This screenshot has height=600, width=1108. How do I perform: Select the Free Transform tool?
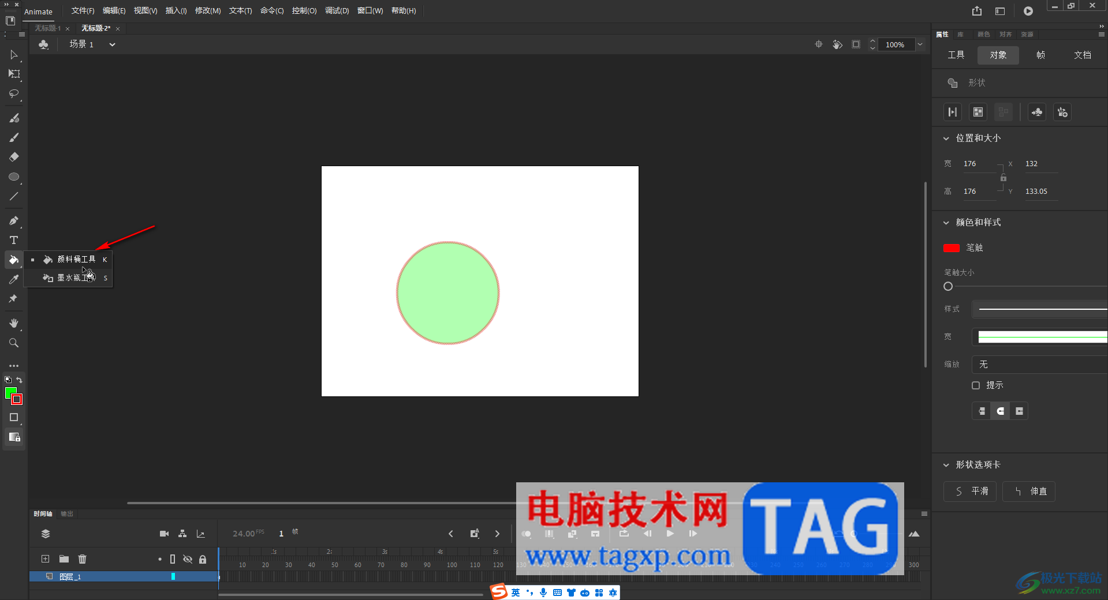pos(14,74)
